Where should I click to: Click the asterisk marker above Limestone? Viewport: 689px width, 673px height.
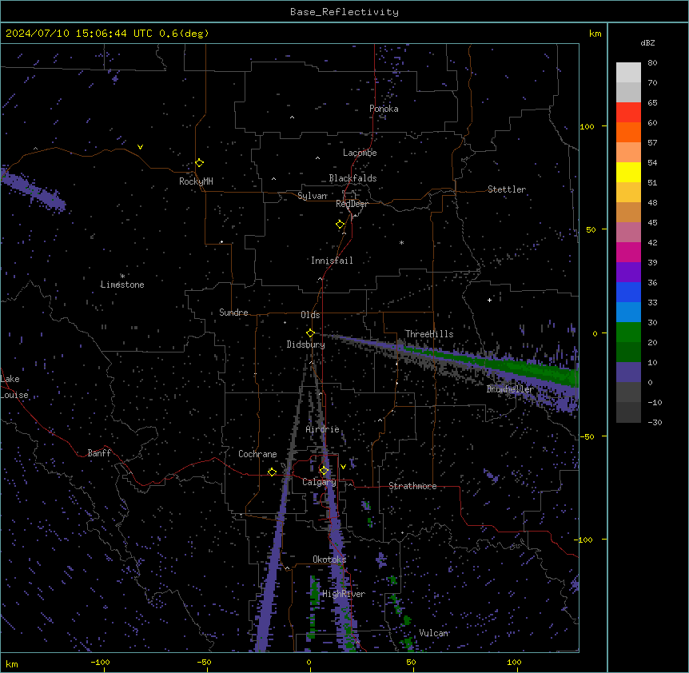point(122,276)
